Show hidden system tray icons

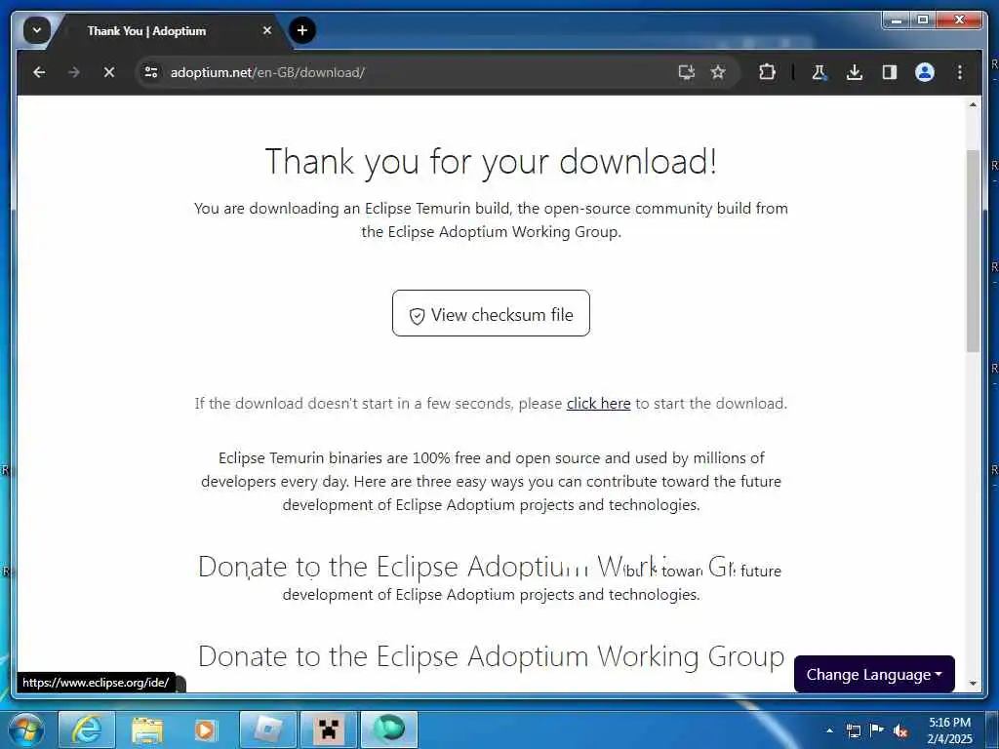(829, 730)
